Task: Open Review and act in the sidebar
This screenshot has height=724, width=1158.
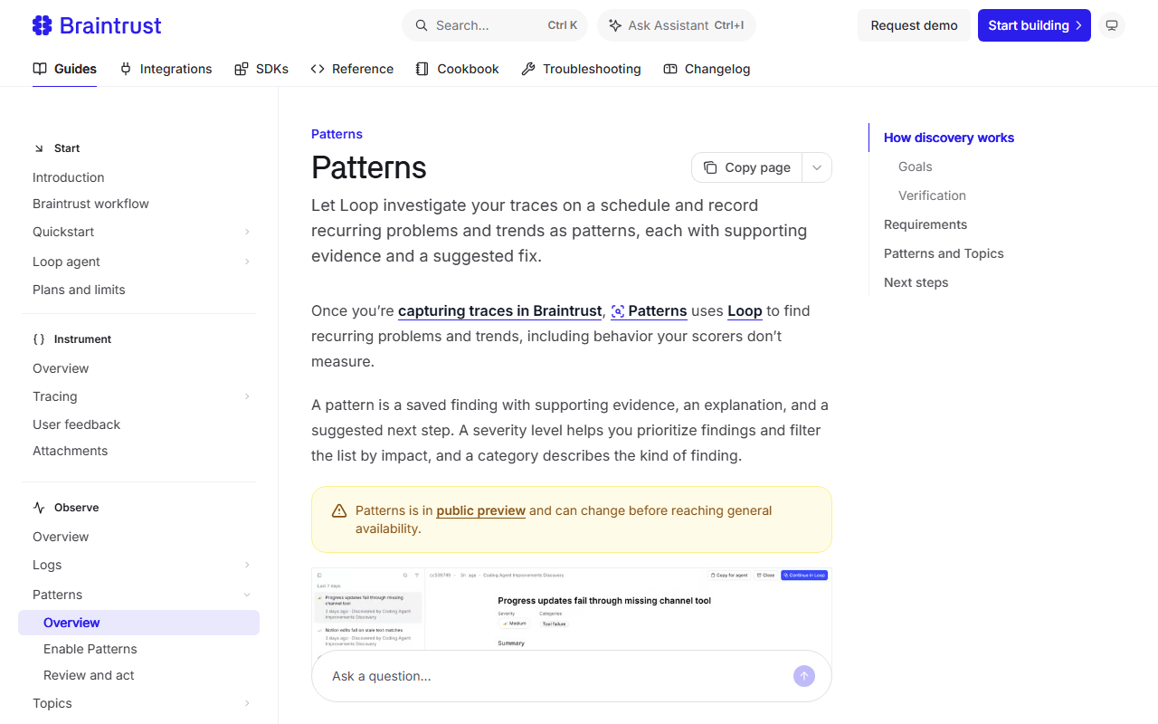Action: click(x=89, y=675)
